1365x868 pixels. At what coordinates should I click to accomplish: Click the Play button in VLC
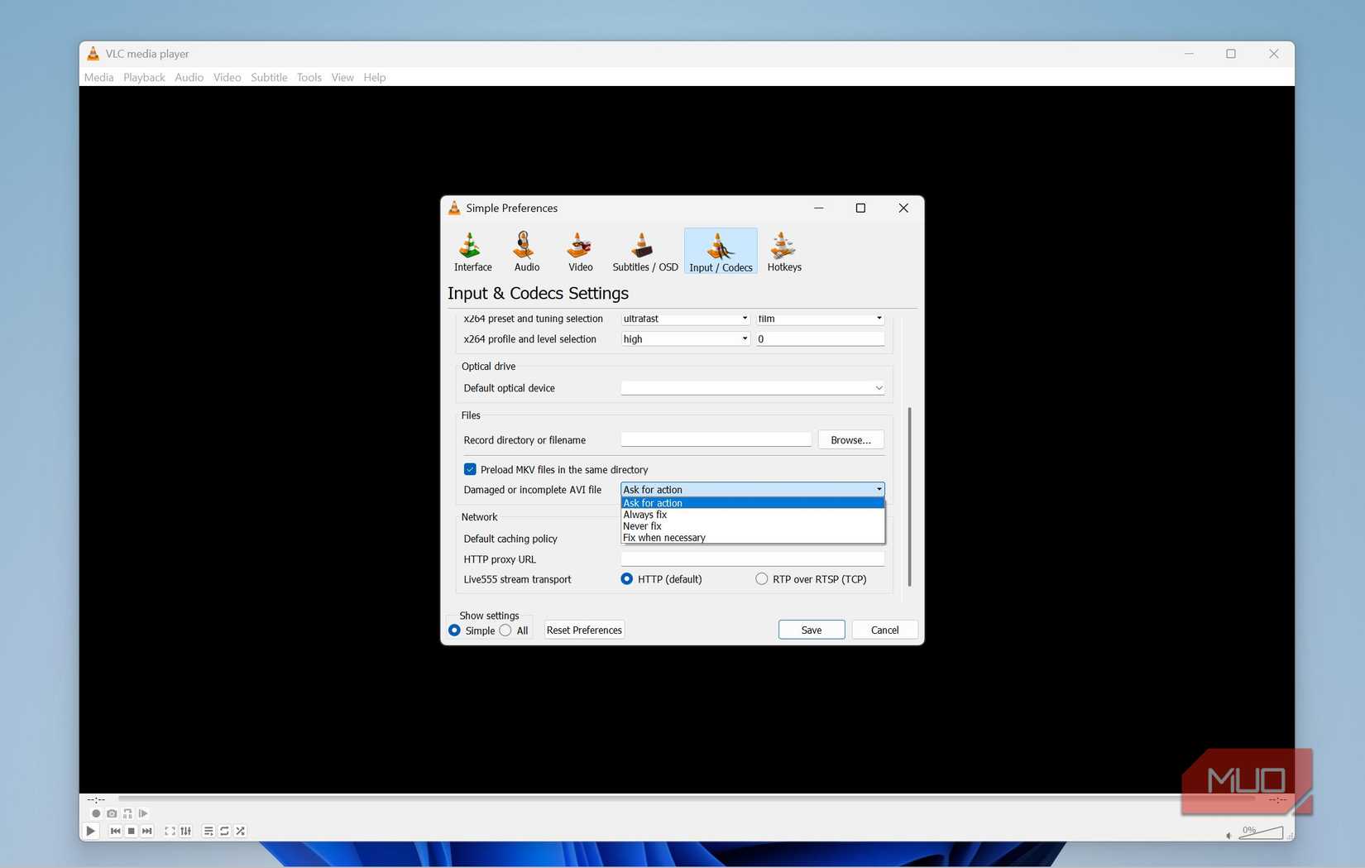[x=91, y=831]
